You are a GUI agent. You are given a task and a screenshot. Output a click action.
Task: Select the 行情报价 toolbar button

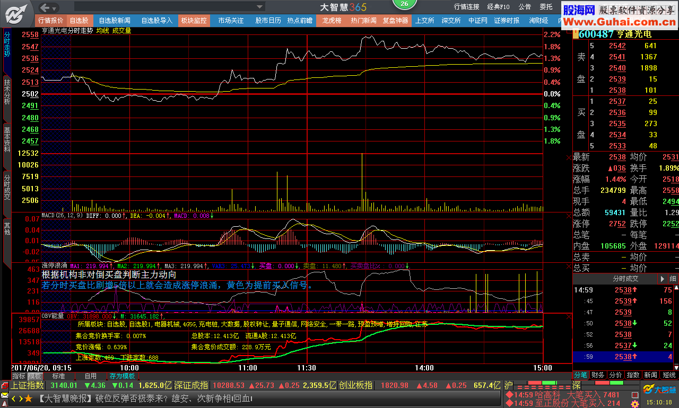[x=51, y=21]
